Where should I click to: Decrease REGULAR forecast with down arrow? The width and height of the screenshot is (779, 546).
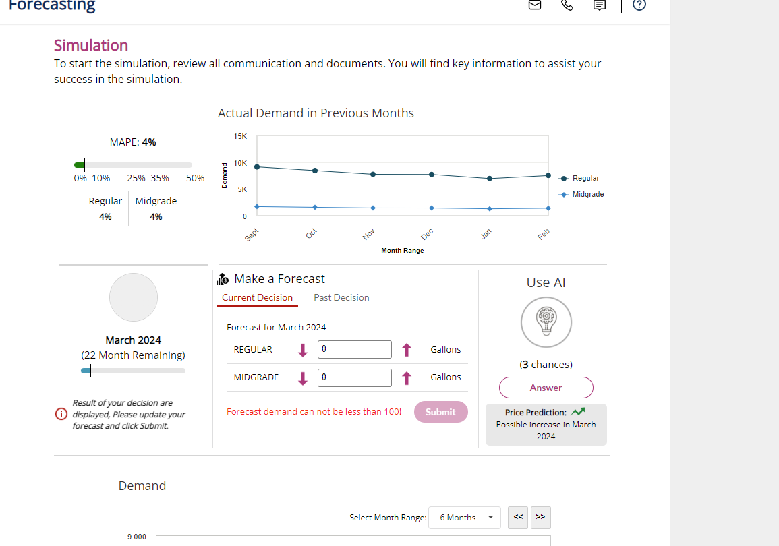tap(303, 350)
